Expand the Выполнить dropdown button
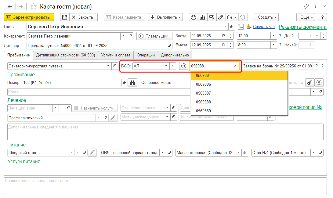This screenshot has width=333, height=198. click(x=165, y=17)
